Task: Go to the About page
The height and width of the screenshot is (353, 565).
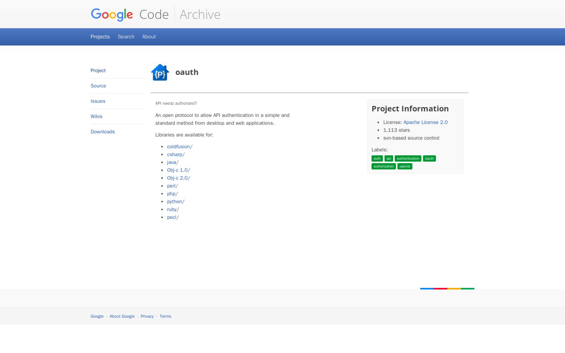Action: [x=149, y=36]
